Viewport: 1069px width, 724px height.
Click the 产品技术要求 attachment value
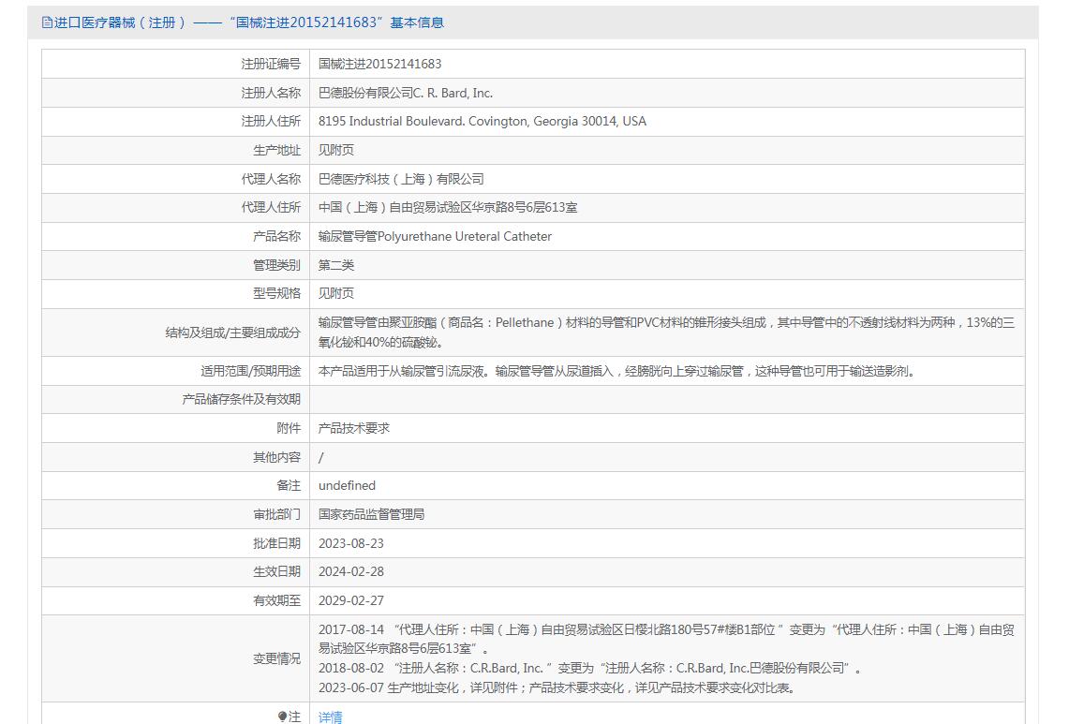coord(354,428)
